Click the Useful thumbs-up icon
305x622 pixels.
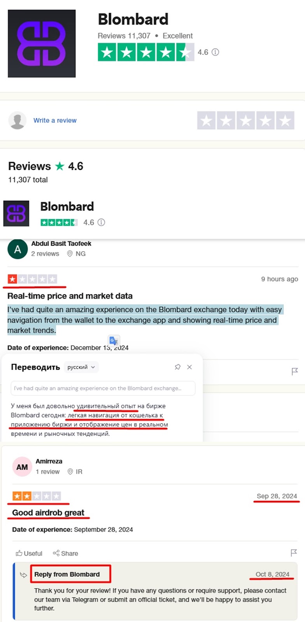tap(19, 553)
